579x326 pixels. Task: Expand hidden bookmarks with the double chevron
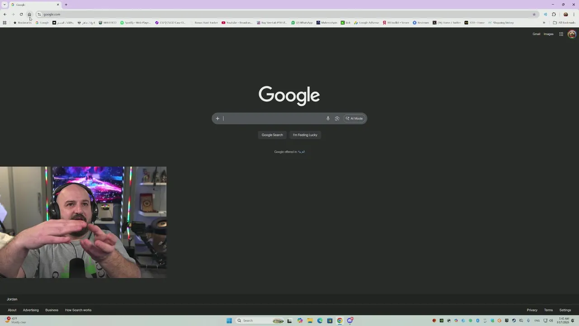[544, 23]
